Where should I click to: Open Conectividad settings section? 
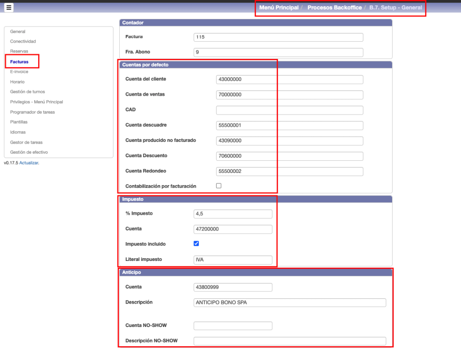[23, 41]
